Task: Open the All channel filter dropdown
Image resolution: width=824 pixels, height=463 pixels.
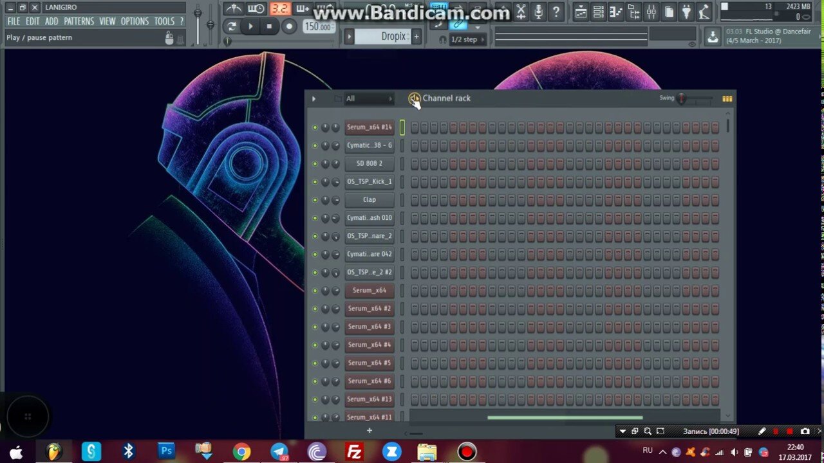Action: (x=369, y=98)
